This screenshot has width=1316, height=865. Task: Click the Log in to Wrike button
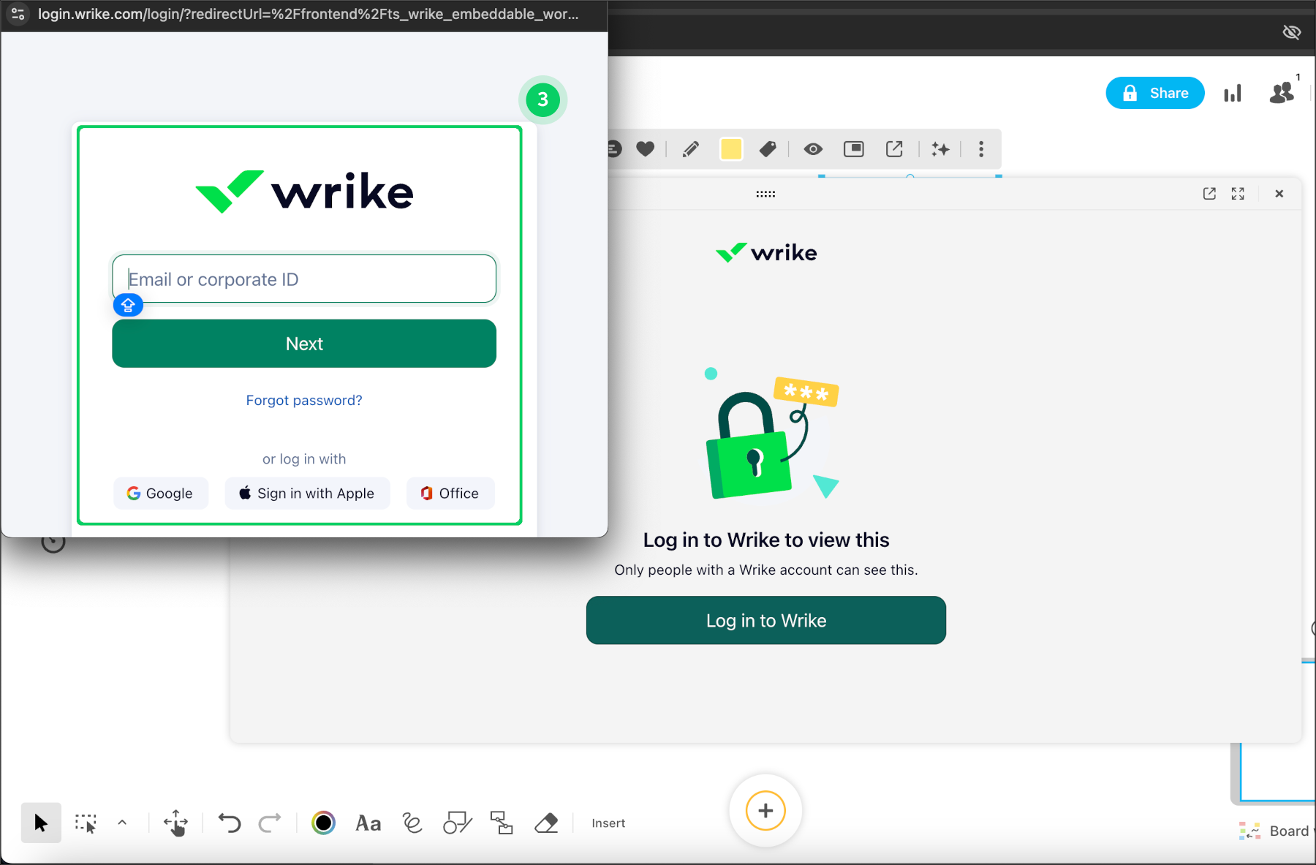click(x=765, y=620)
